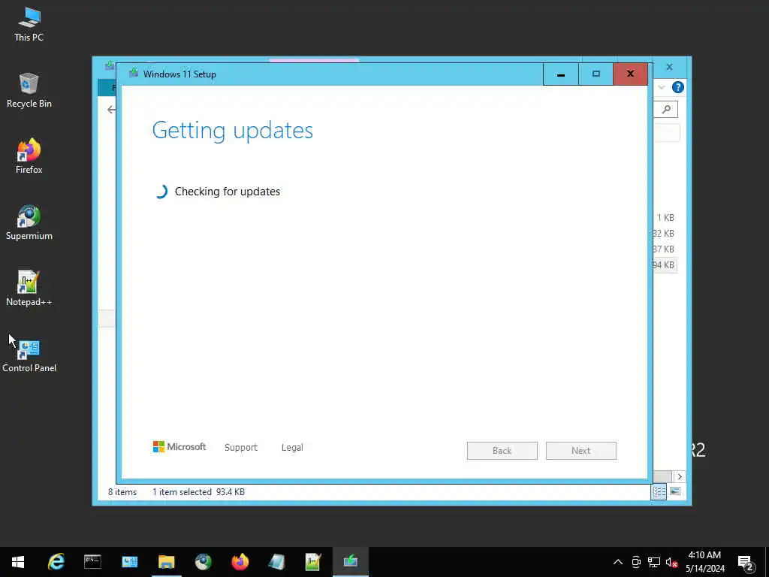Click the Windows 11 Setup title icon
This screenshot has height=577, width=769.
pos(134,73)
